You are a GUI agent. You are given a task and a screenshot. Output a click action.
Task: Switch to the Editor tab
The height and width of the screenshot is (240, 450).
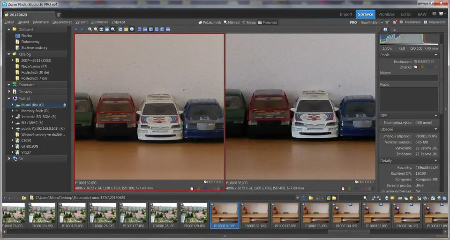point(406,14)
